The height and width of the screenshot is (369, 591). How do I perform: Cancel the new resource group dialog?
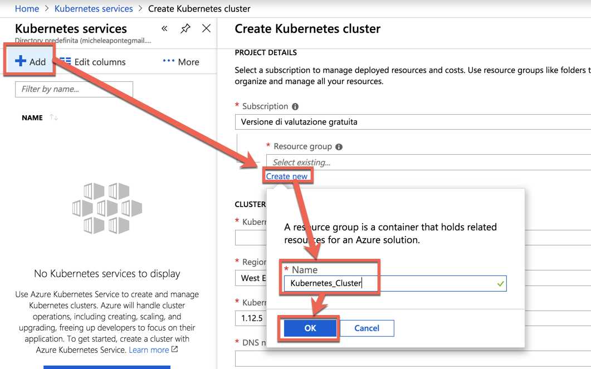367,328
